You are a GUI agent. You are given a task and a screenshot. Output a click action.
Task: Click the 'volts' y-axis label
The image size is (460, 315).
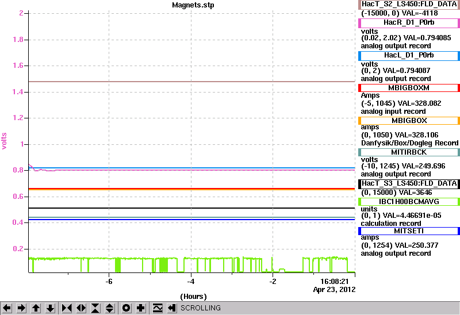[4, 141]
